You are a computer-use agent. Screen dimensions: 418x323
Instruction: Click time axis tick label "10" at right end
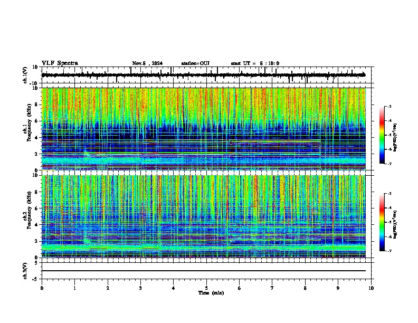pyautogui.click(x=371, y=288)
